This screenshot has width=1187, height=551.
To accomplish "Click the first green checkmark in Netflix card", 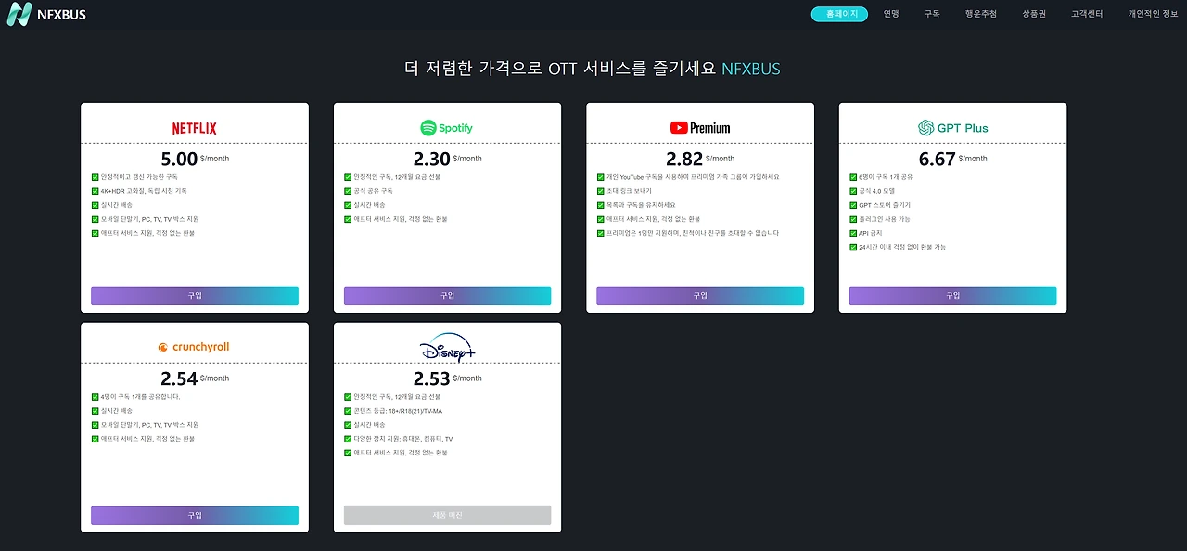I will click(x=96, y=176).
